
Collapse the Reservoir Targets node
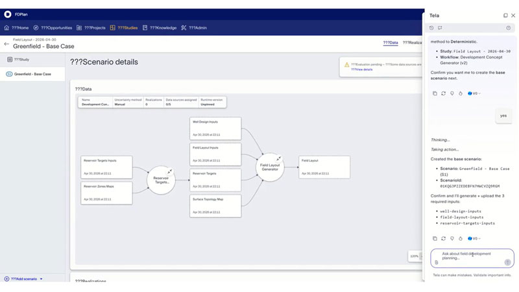169,171
